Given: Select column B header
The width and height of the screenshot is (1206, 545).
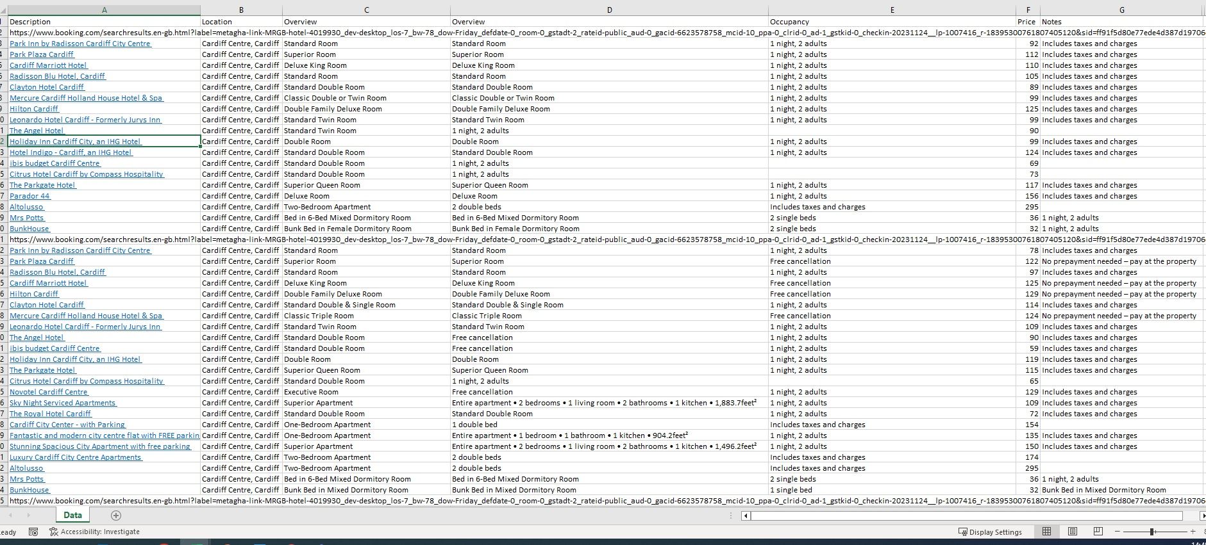Looking at the screenshot, I should [242, 10].
